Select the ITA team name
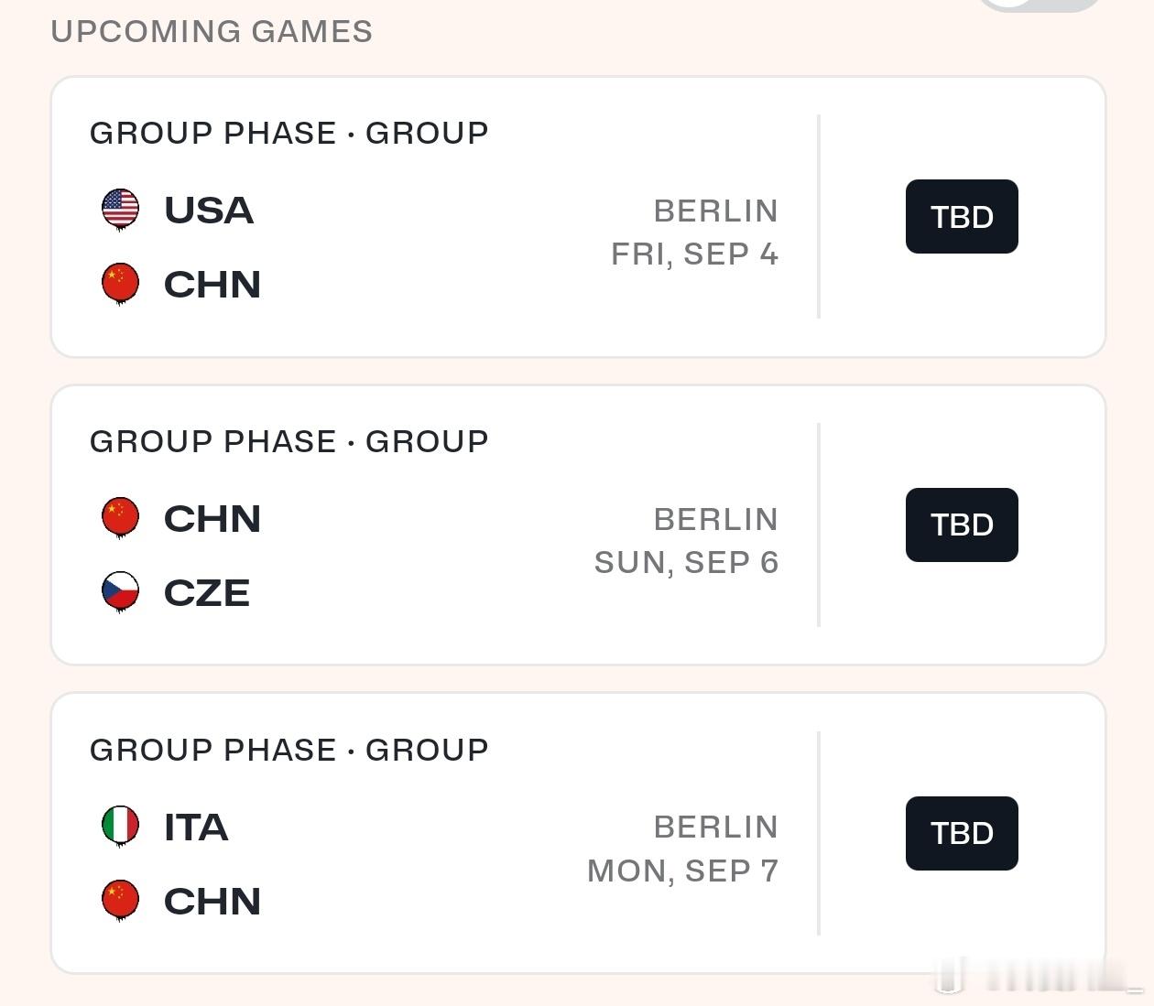 (x=196, y=828)
